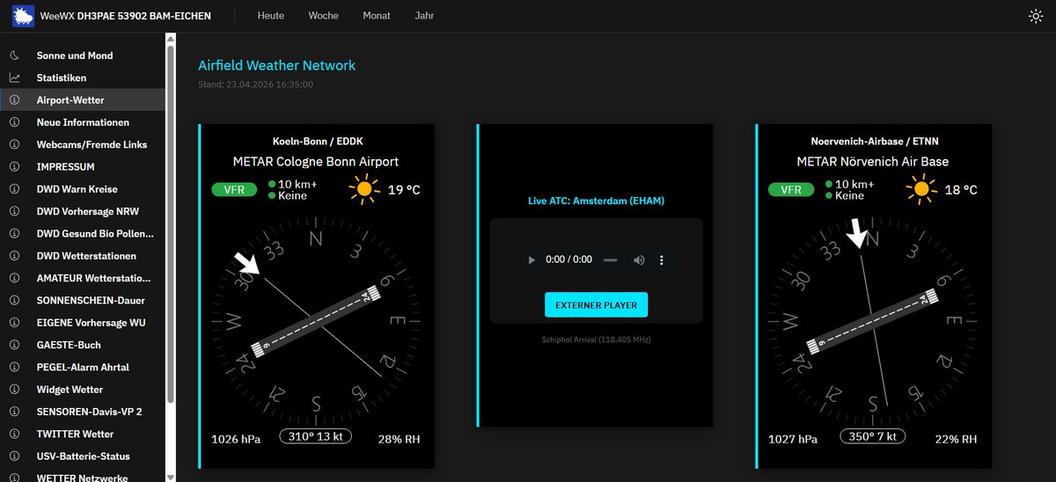Click METAR Cologne Bonn Airport title
Viewport: 1056px width, 482px height.
point(316,162)
